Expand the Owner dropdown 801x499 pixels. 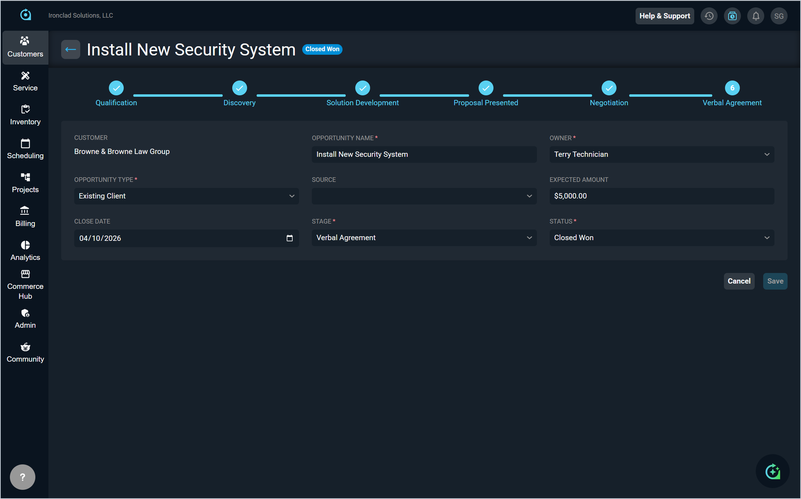pos(661,154)
